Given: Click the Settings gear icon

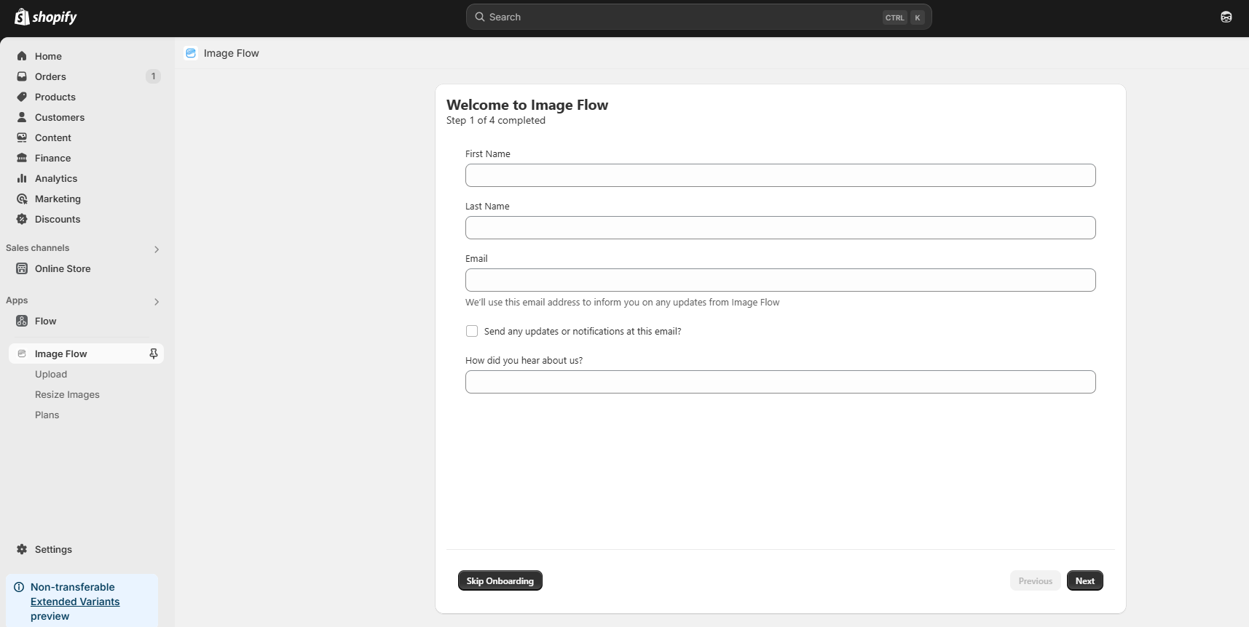Looking at the screenshot, I should pyautogui.click(x=22, y=549).
